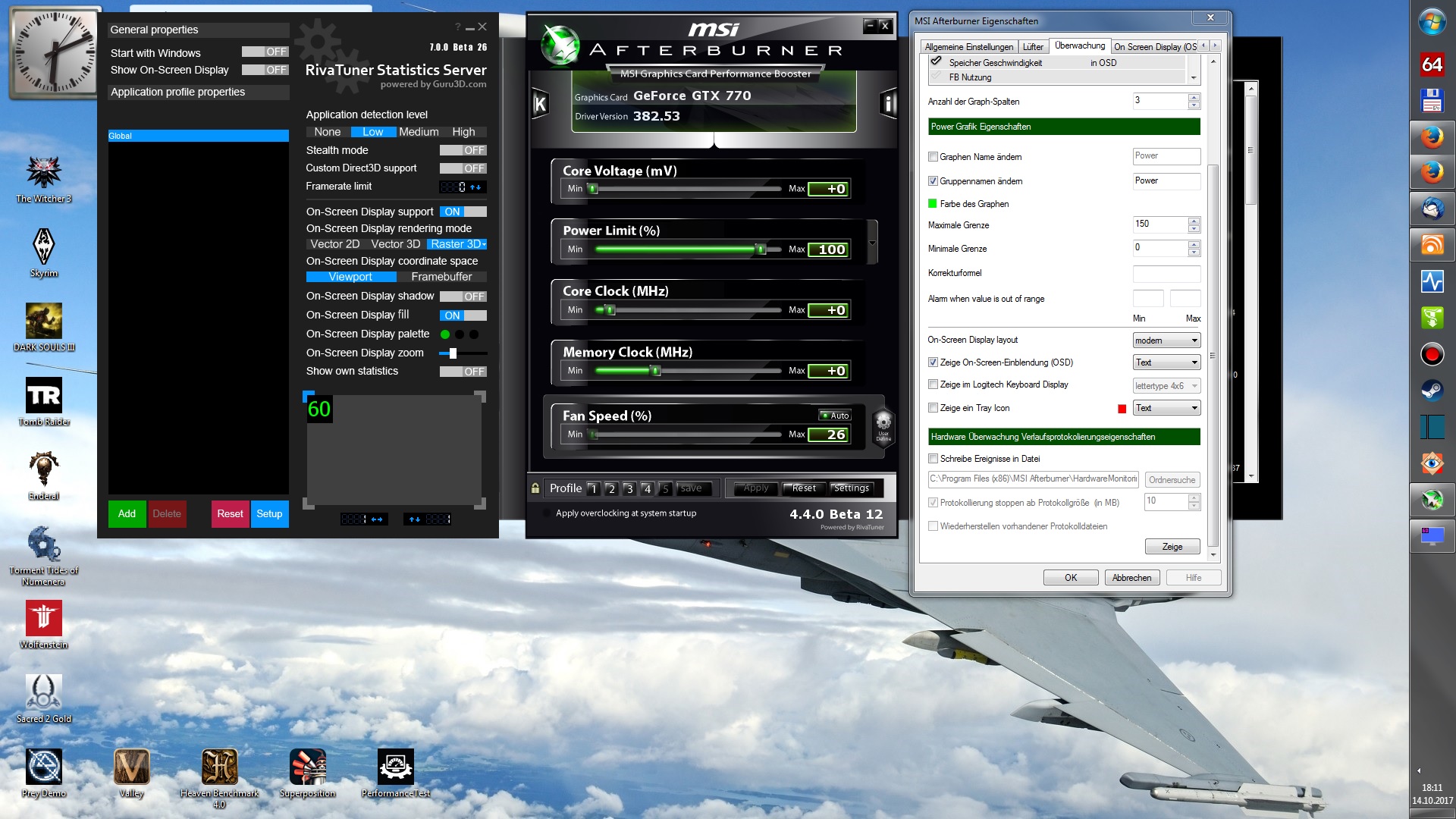The image size is (1456, 819).
Task: Click the profile lock icon
Action: pyautogui.click(x=535, y=488)
